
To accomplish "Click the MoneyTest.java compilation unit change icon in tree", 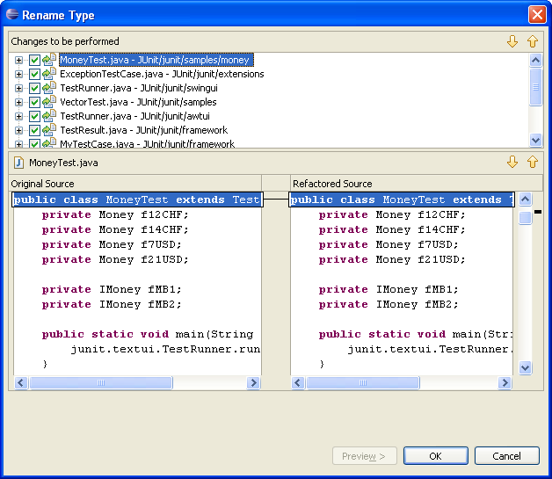I will 49,60.
